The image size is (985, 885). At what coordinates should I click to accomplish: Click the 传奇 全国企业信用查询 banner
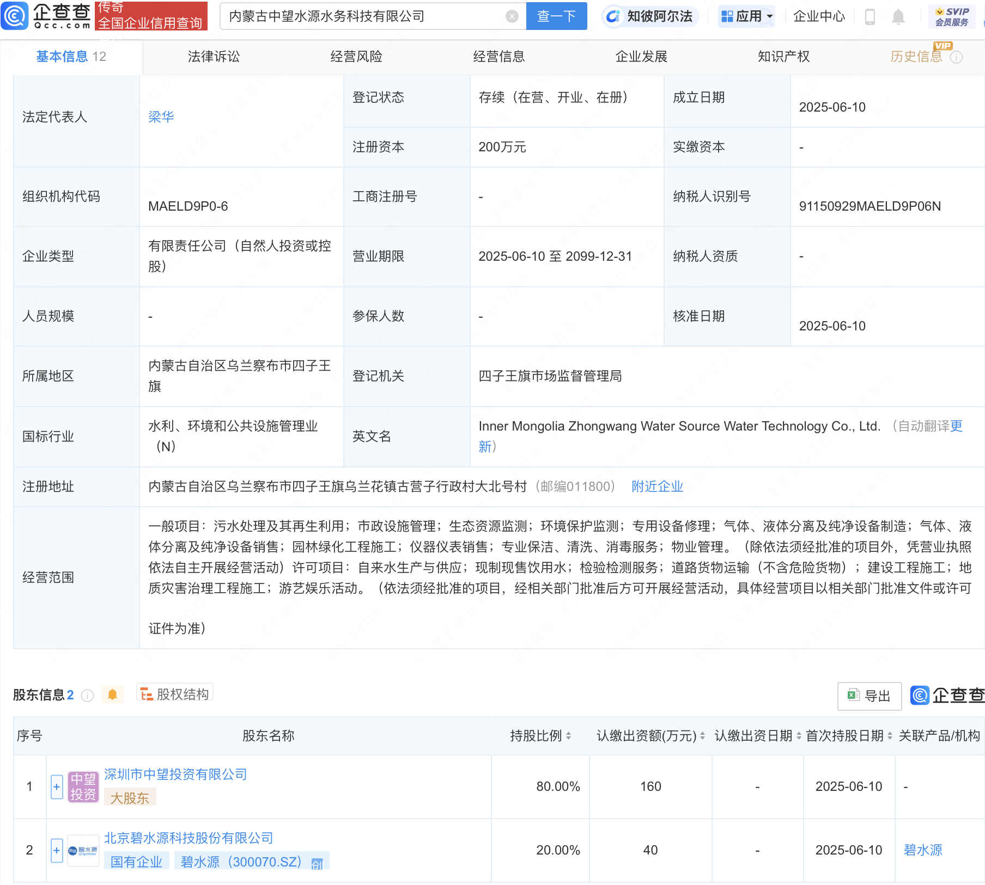[151, 15]
